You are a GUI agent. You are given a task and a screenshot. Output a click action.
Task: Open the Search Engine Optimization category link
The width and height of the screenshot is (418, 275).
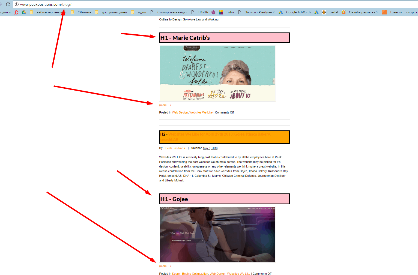pos(190,274)
